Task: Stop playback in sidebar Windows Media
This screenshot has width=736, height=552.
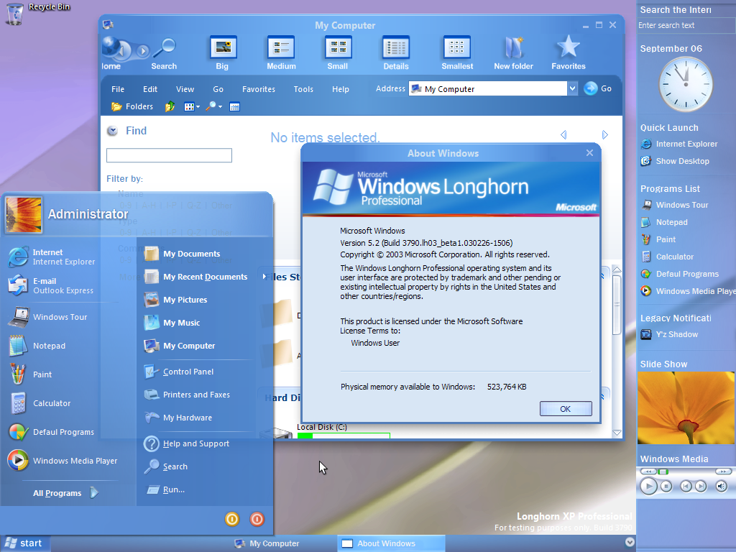Action: [666, 487]
